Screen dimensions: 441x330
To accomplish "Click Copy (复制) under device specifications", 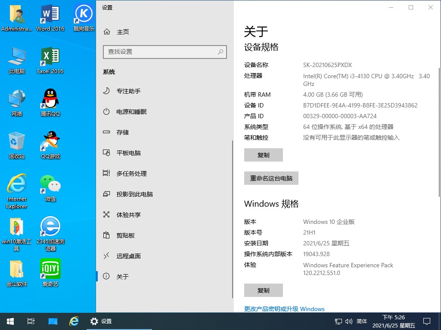I will [263, 155].
